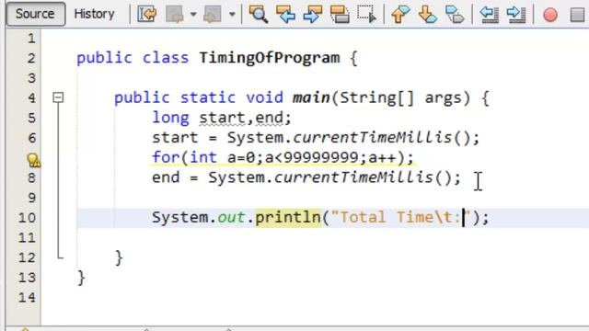This screenshot has height=331, width=589.
Task: Click the for loop keyword
Action: pos(166,157)
